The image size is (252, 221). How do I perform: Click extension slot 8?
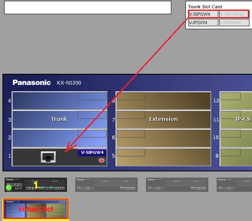163,101
